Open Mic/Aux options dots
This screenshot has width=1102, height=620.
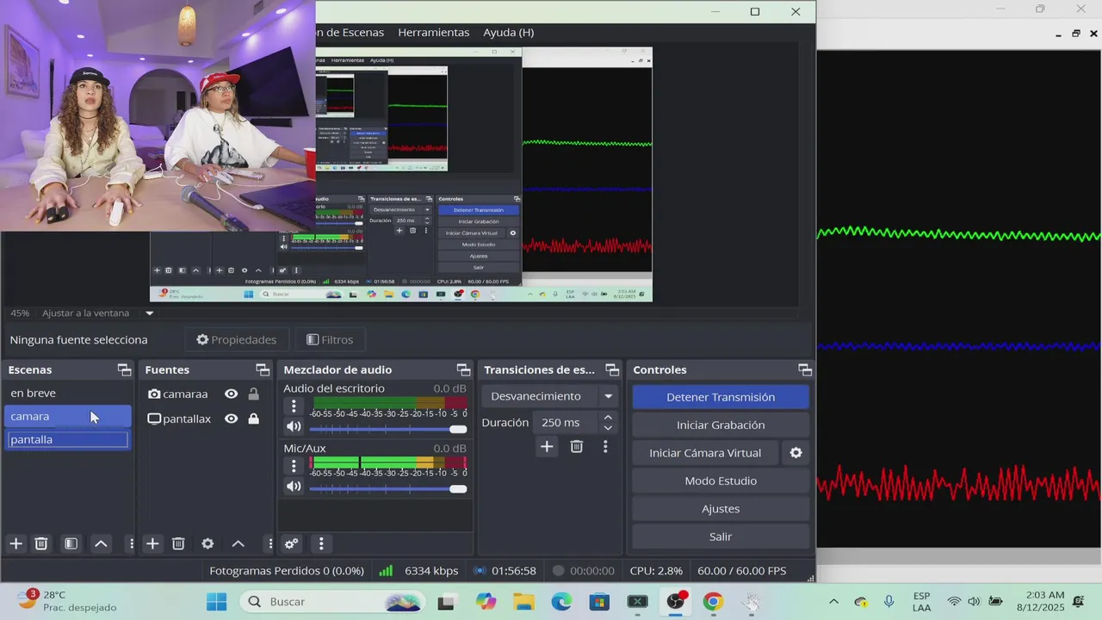pyautogui.click(x=294, y=466)
